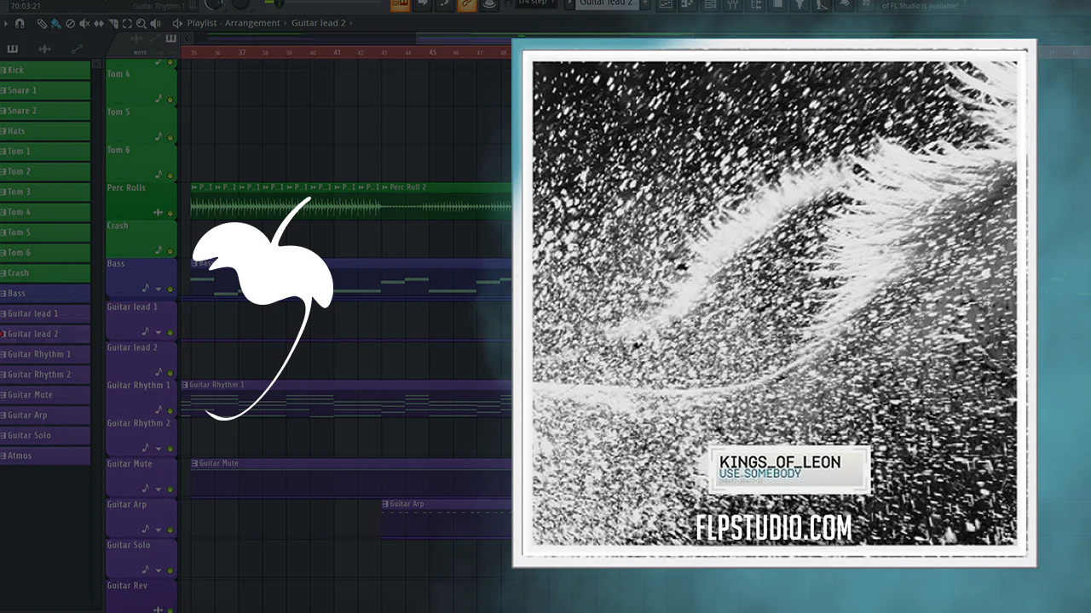Jump to bar 41 on the timeline
Image resolution: width=1091 pixels, height=613 pixels.
point(338,53)
